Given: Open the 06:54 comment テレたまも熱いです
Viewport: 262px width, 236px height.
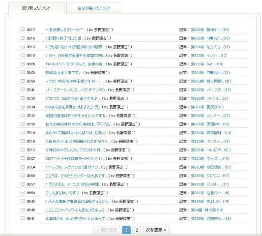Looking at the screenshot, I should pyautogui.click(x=77, y=193).
